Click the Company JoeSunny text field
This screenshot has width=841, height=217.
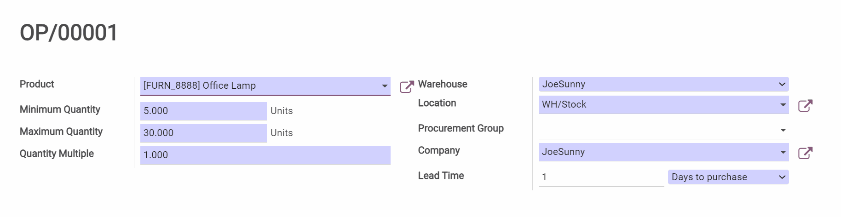click(657, 152)
